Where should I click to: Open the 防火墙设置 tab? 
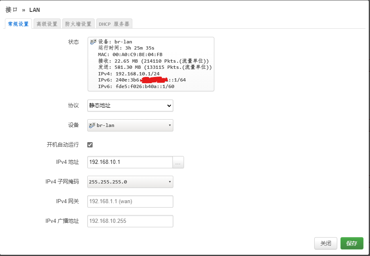click(x=78, y=23)
